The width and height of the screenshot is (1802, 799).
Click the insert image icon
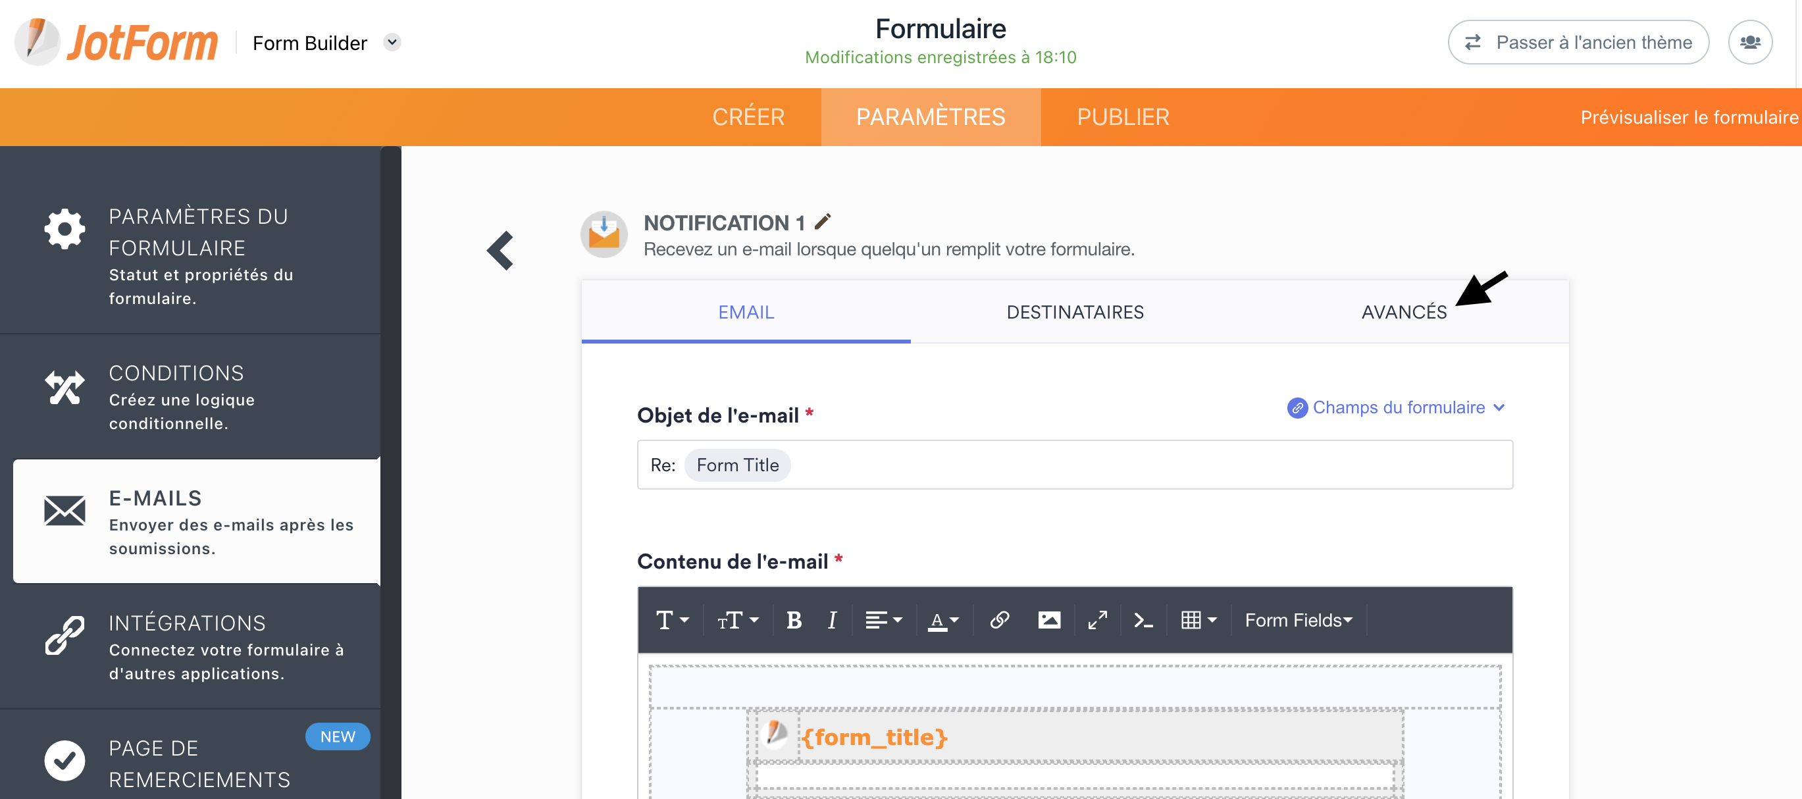coord(1048,620)
